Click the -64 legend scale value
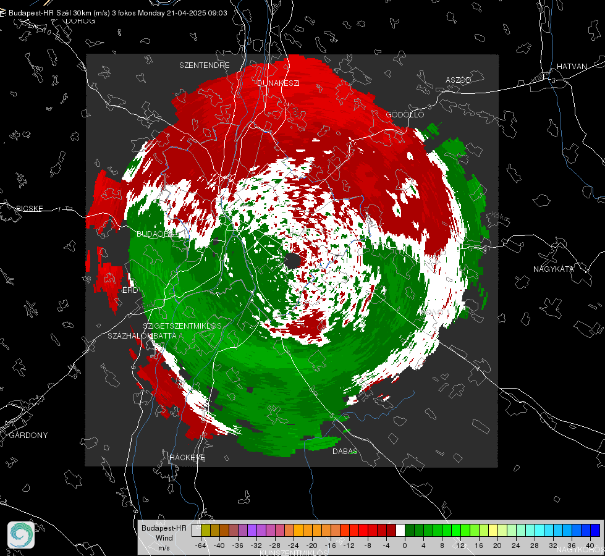 [201, 546]
